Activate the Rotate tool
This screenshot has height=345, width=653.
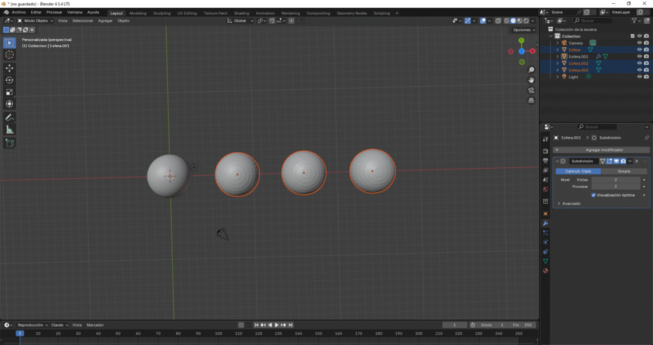click(10, 80)
